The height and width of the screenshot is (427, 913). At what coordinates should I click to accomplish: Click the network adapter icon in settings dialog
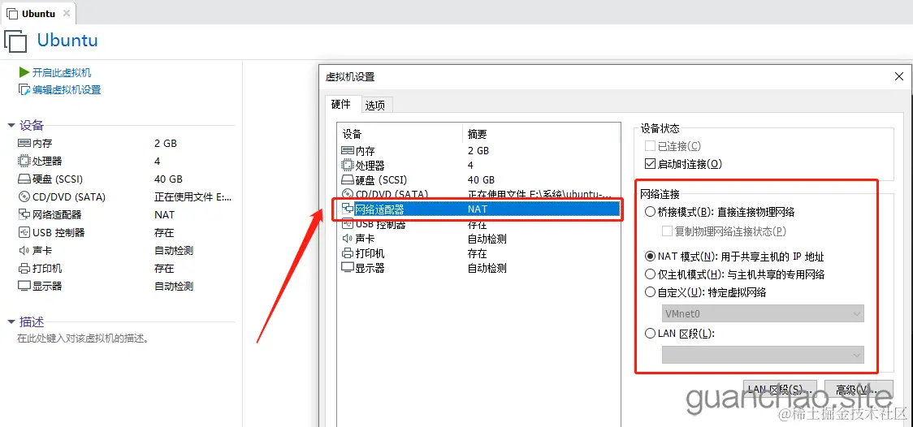click(x=347, y=209)
